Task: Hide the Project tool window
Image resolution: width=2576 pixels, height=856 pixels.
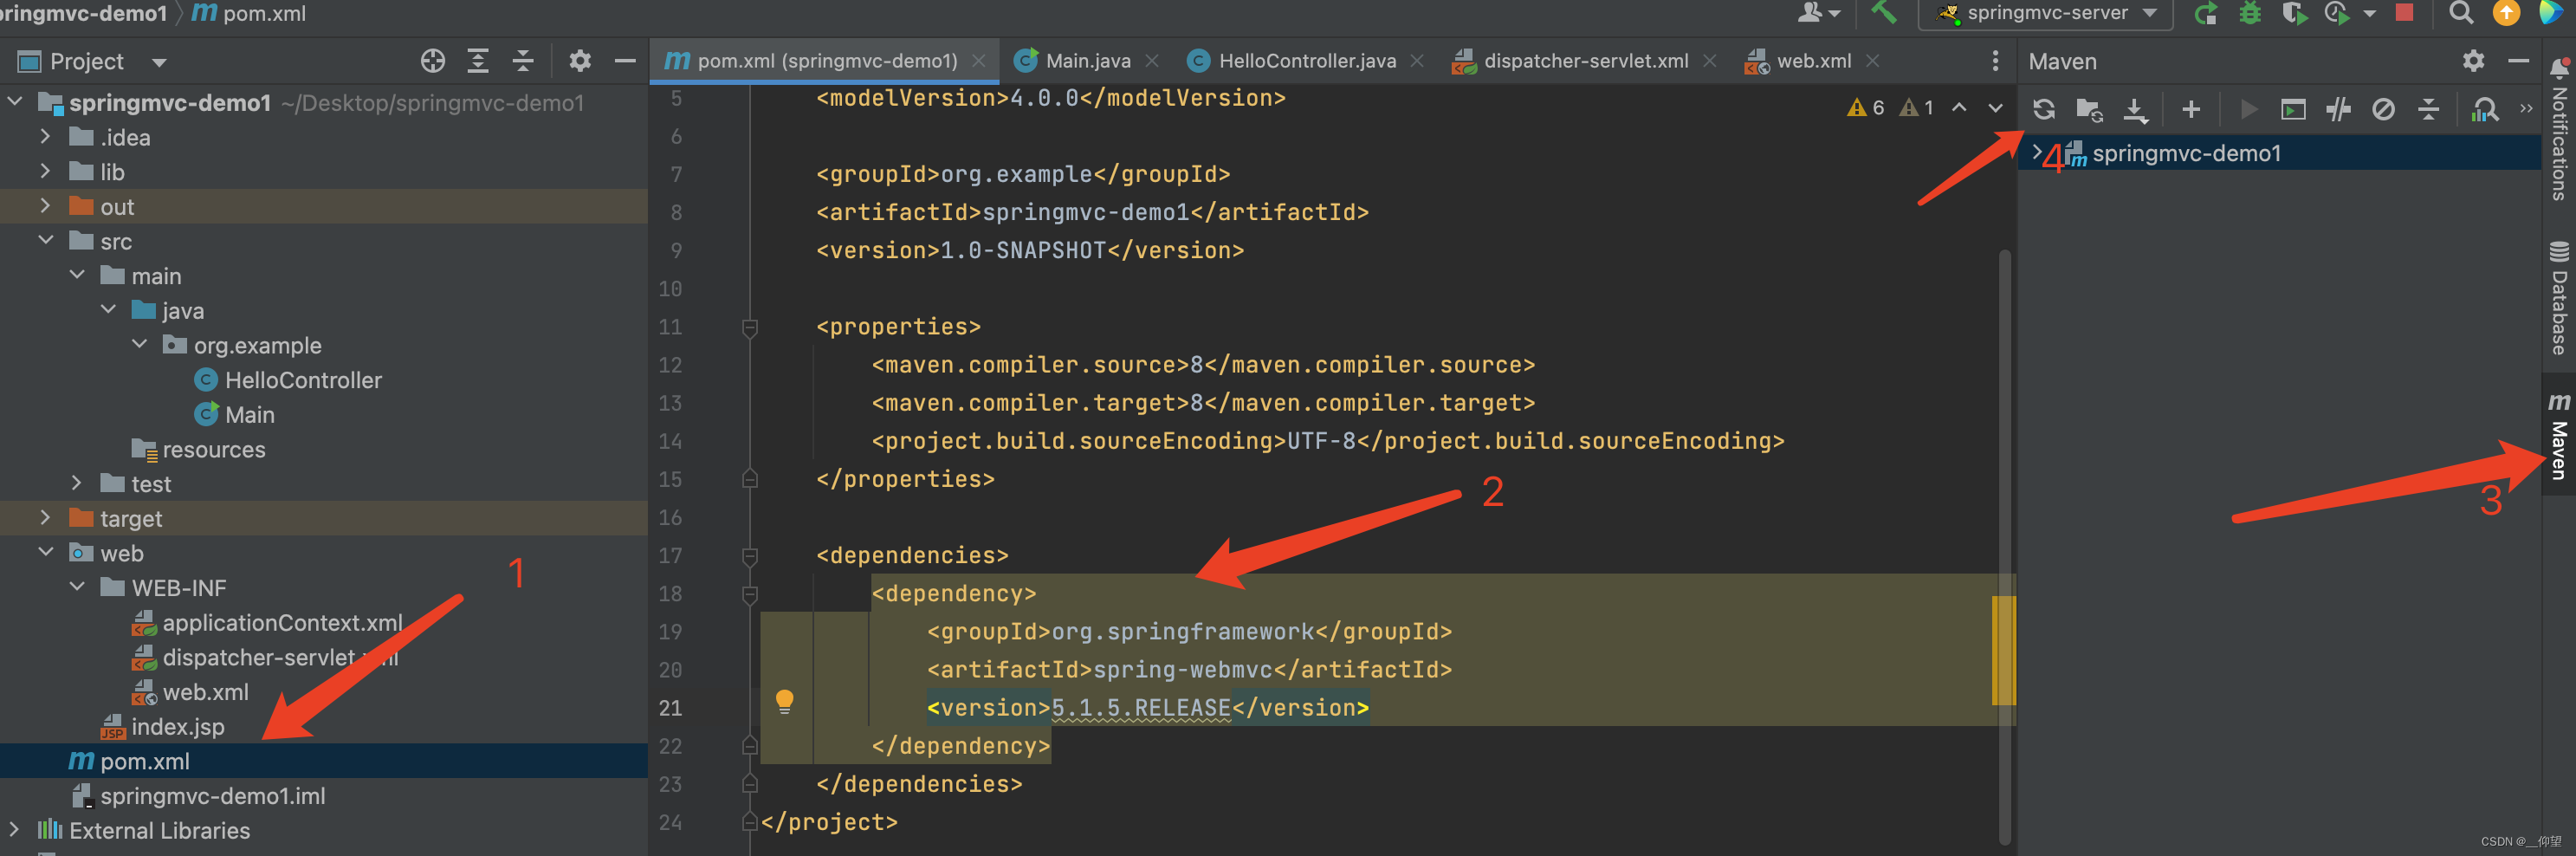Action: (x=624, y=61)
